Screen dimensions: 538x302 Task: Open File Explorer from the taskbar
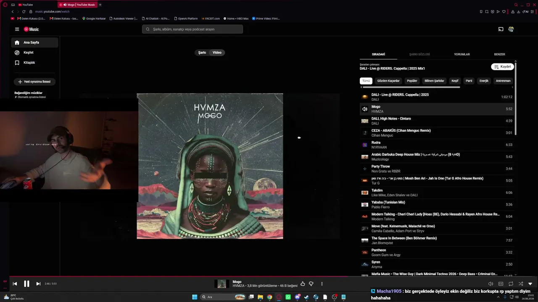pos(260,297)
